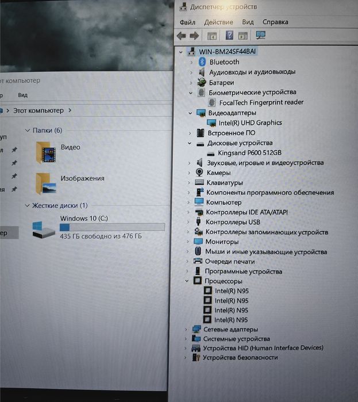Click the Мониторы monitor icon
The image size is (358, 402).
(x=198, y=242)
